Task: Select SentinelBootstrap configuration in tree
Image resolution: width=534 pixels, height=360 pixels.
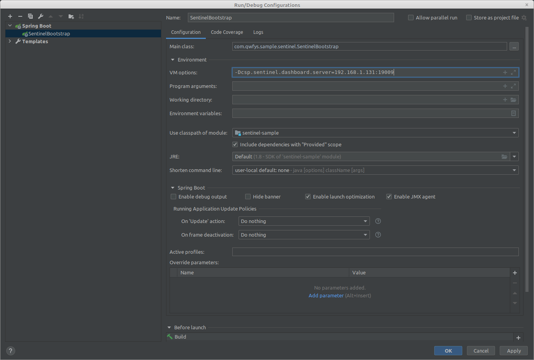Action: [83, 33]
